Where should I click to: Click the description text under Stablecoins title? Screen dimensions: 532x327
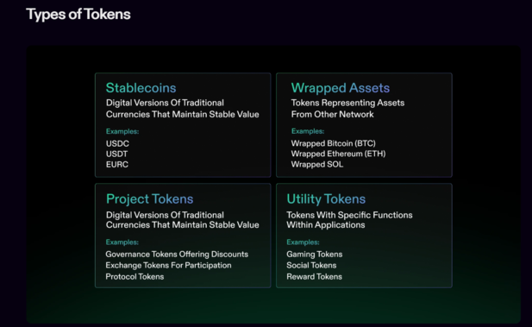(182, 109)
